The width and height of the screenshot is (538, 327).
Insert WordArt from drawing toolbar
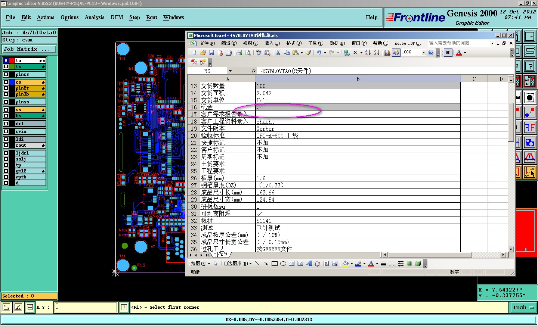(309, 264)
